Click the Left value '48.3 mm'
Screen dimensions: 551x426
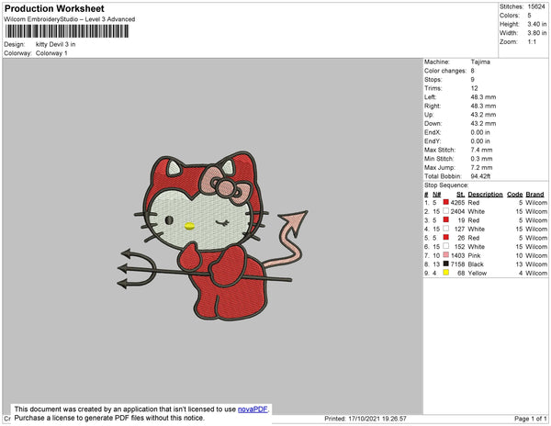pos(483,97)
